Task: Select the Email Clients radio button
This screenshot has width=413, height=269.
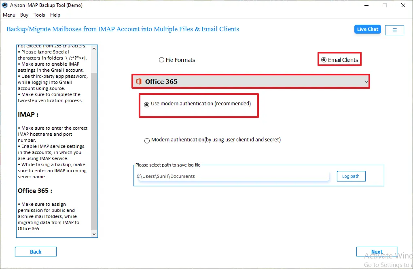Action: 339,60
